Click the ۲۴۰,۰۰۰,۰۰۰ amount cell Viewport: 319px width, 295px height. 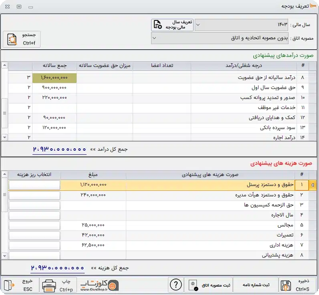click(x=93, y=195)
